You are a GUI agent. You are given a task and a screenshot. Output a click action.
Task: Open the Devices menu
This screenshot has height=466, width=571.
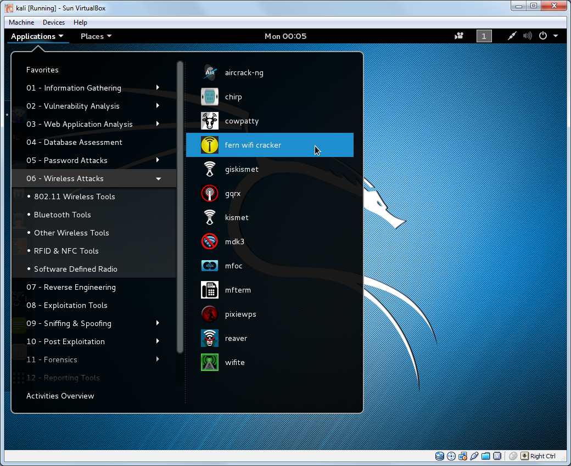53,23
